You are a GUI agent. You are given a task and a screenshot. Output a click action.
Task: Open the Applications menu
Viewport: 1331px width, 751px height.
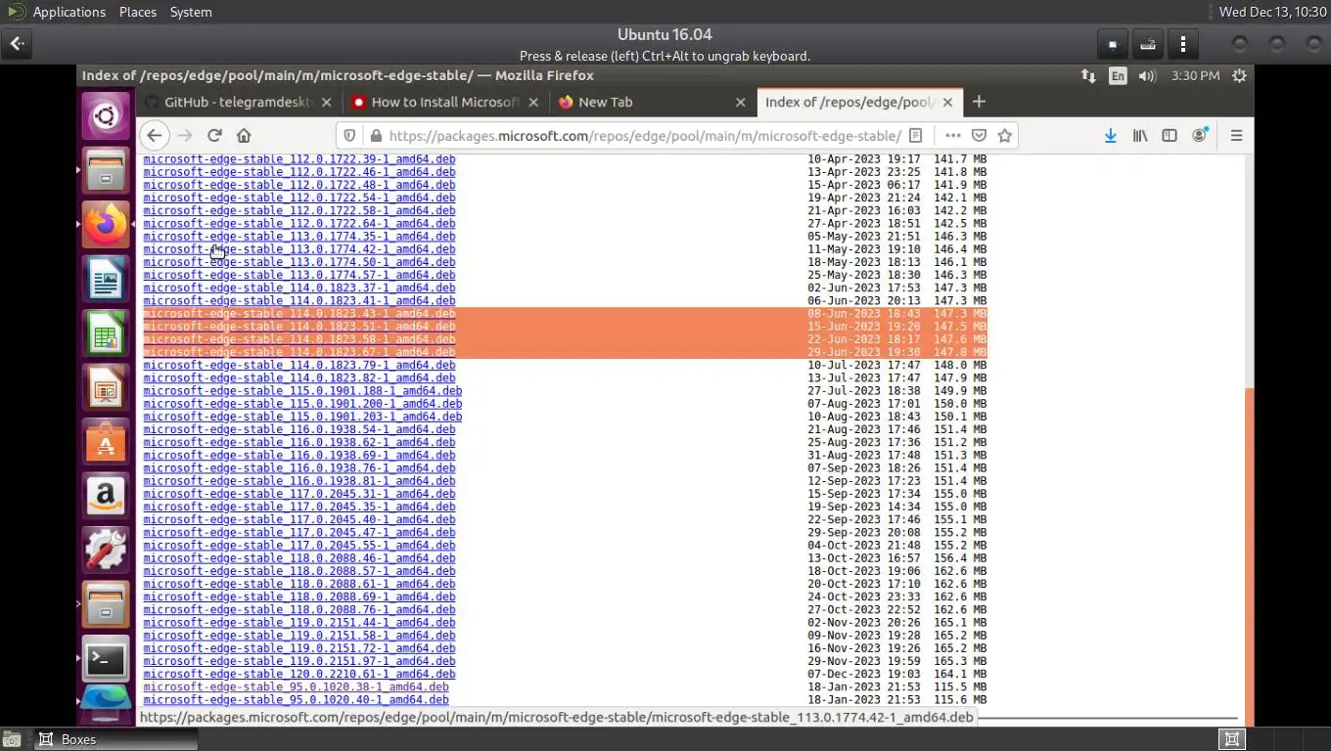pos(69,12)
